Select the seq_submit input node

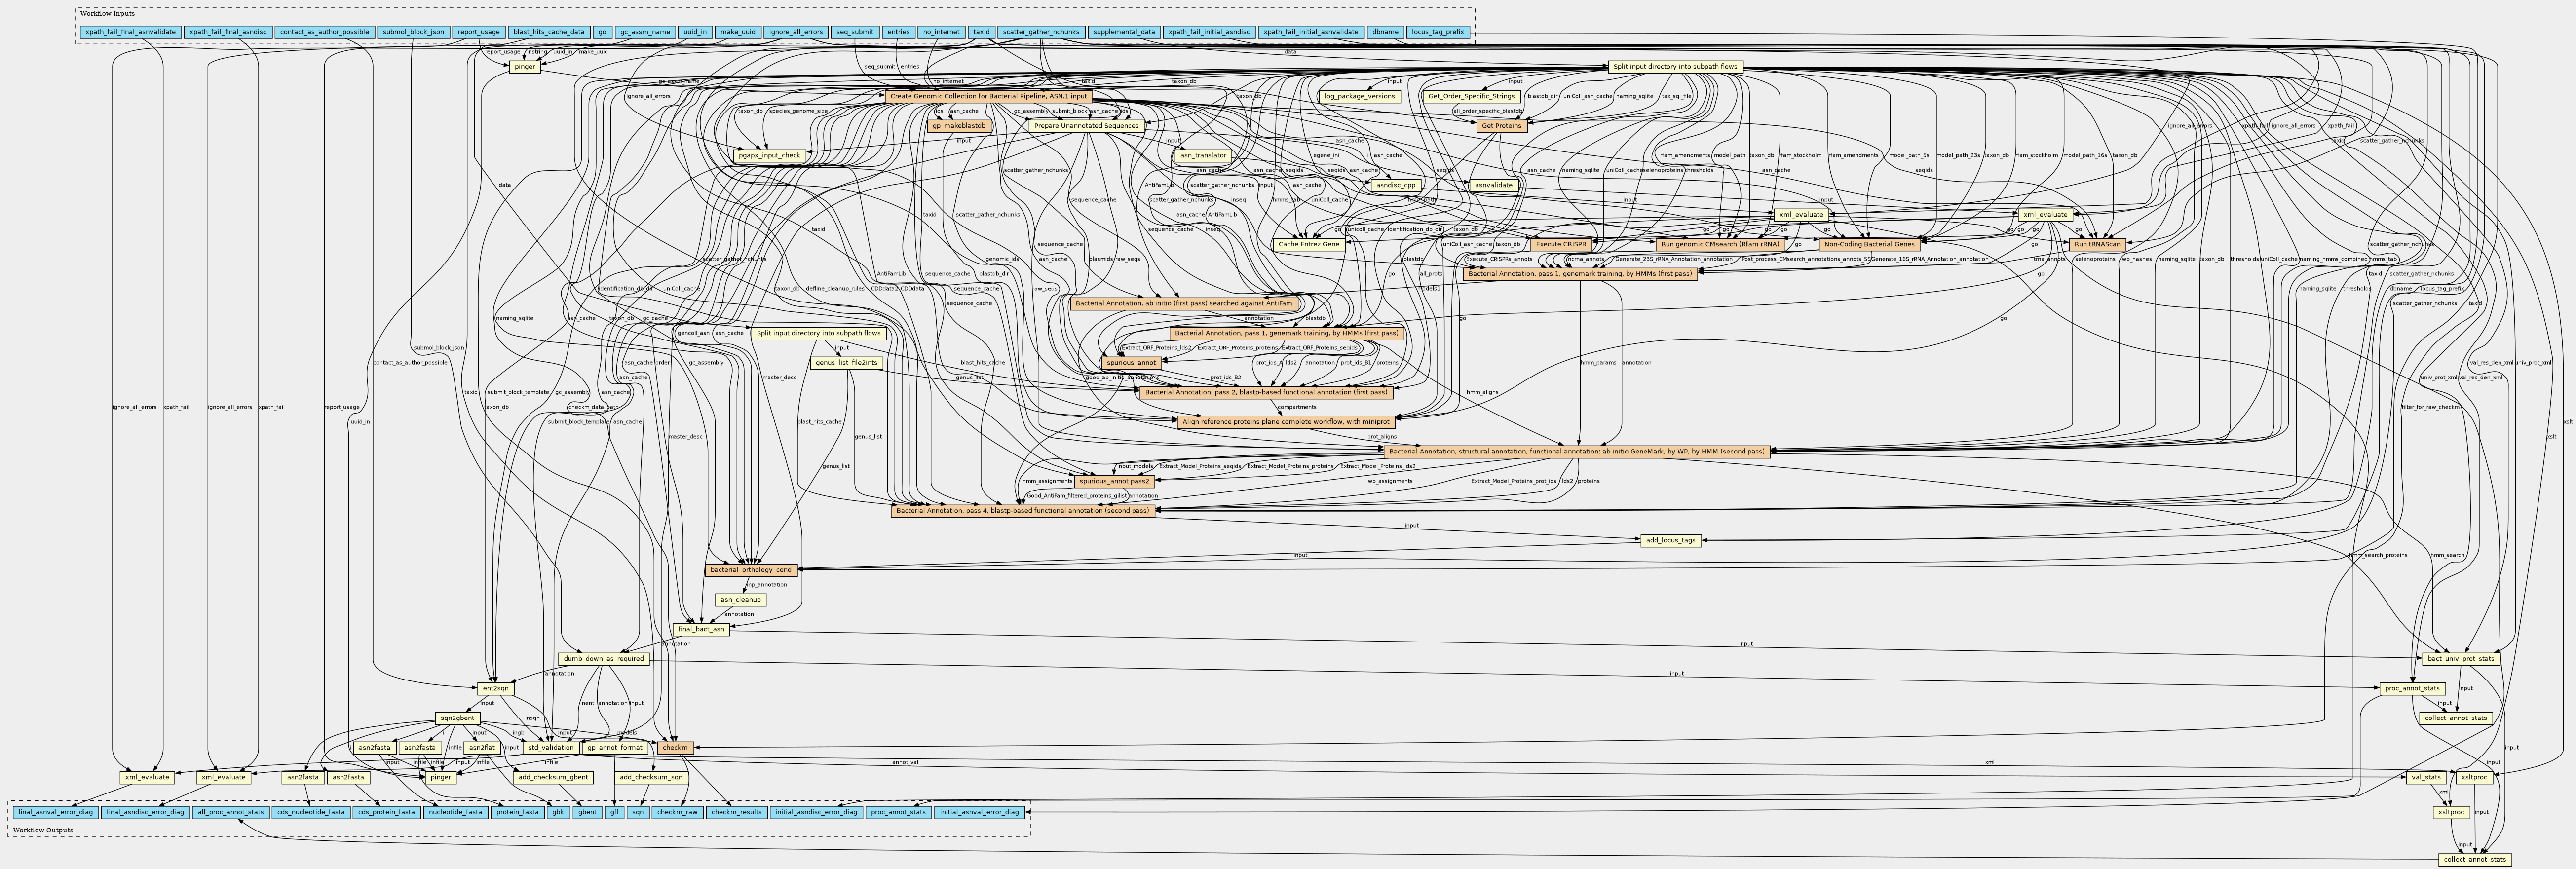[855, 32]
